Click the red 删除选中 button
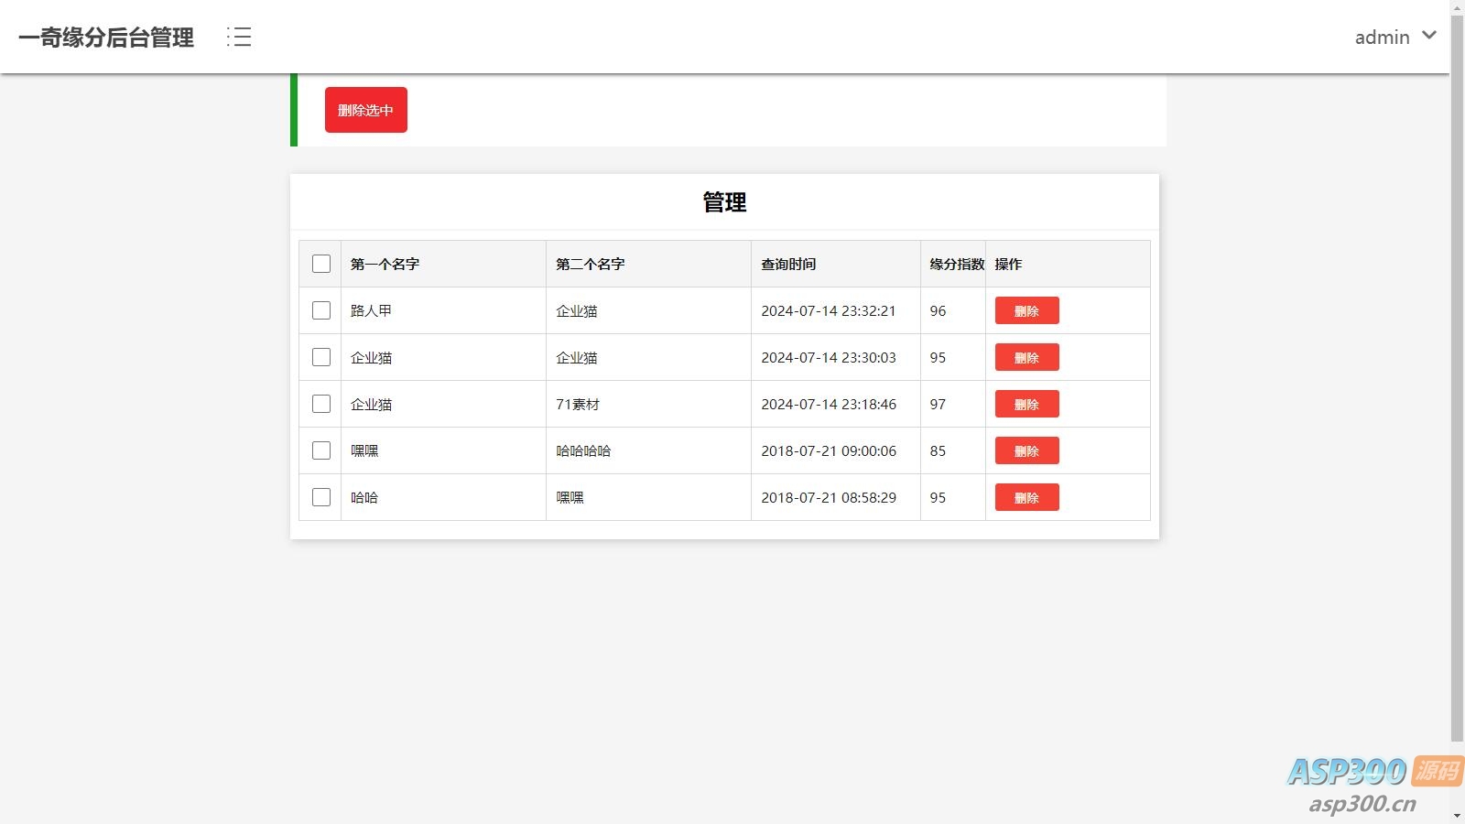 click(x=365, y=110)
